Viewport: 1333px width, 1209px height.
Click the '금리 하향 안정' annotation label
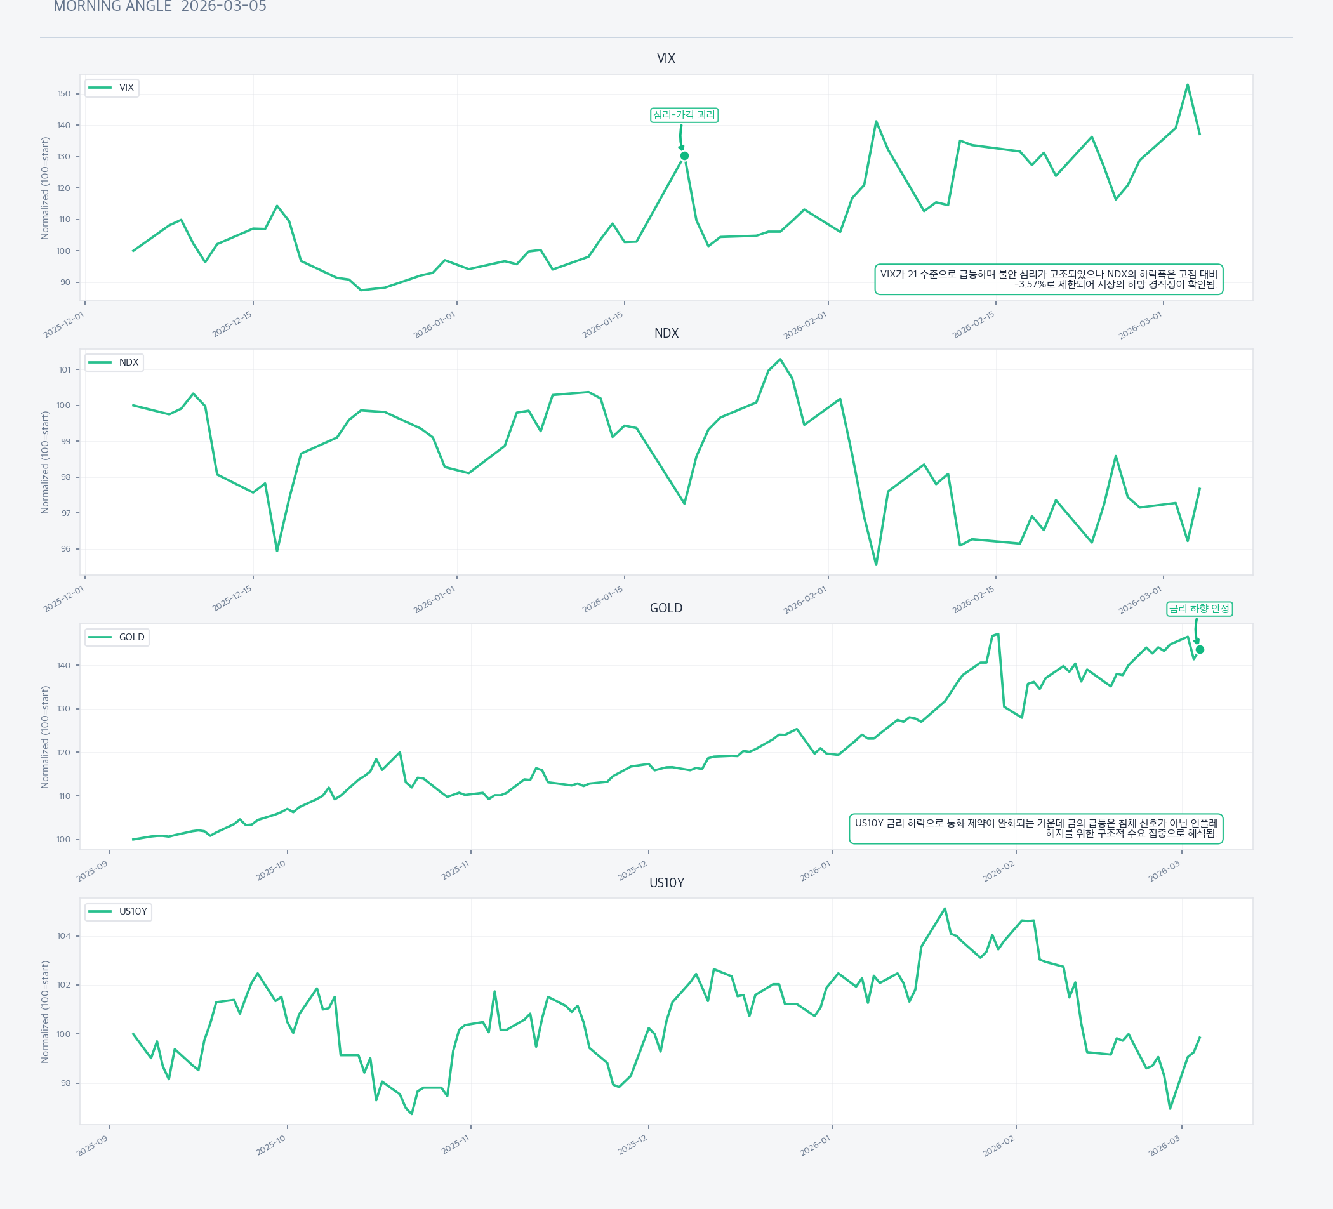point(1199,609)
